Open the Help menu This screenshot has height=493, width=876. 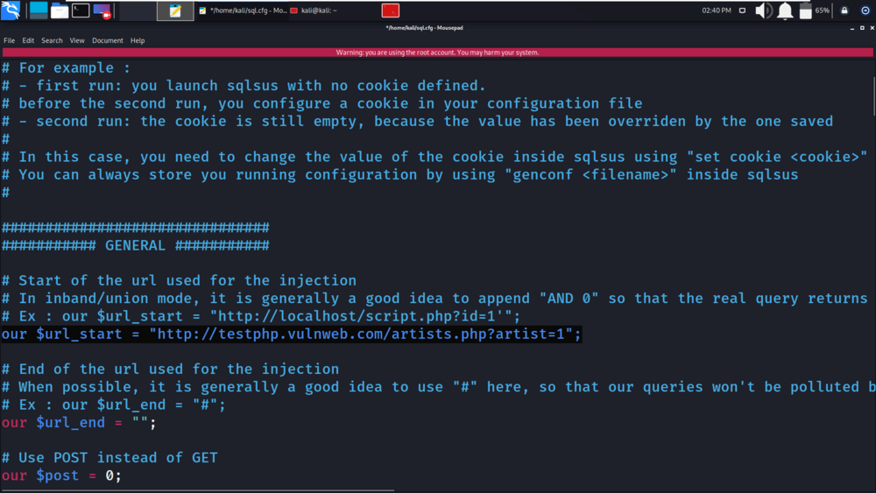pyautogui.click(x=138, y=40)
